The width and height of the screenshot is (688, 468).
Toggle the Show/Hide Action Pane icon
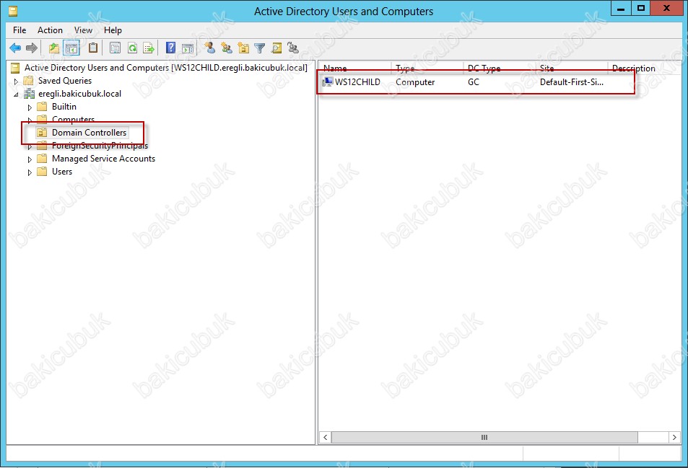(x=188, y=48)
